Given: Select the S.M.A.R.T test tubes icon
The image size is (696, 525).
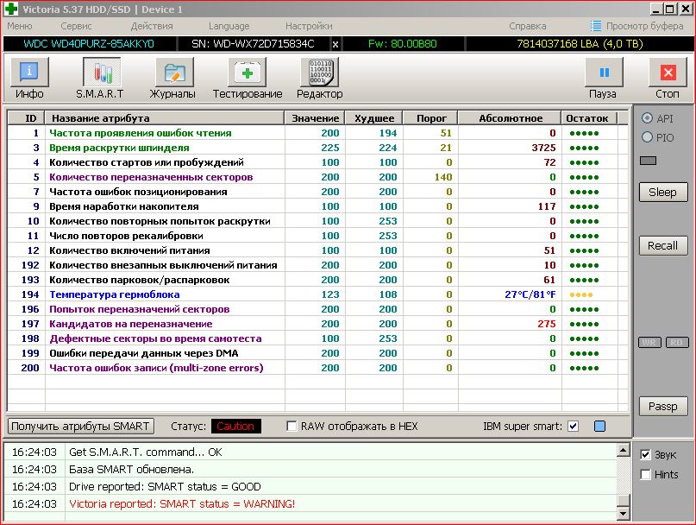Looking at the screenshot, I should (101, 73).
